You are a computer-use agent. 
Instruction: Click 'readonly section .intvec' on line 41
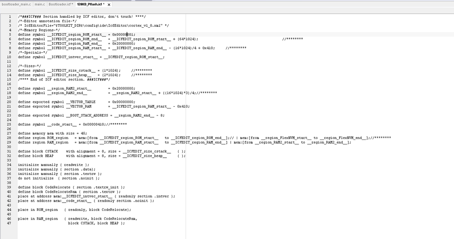click(x=144, y=196)
